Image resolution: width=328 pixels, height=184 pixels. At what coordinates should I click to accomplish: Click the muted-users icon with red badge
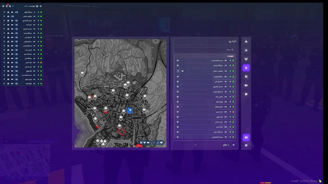coord(7,6)
